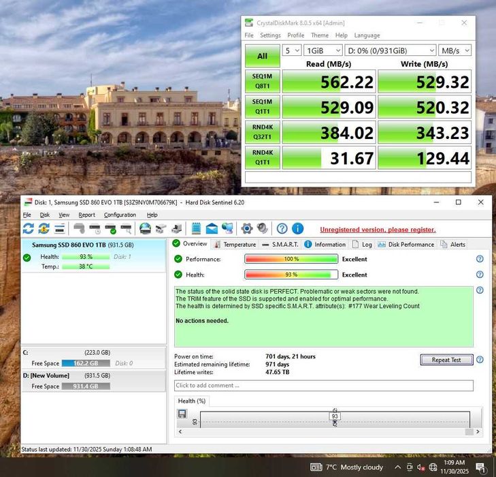Click the help icon next to Performance bar

[x=480, y=259]
